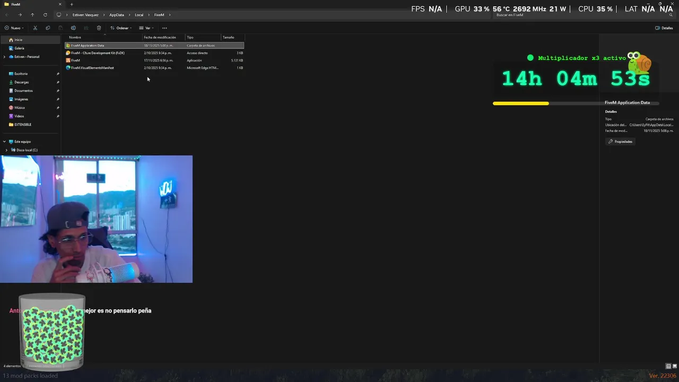This screenshot has height=382, width=679.
Task: Unpin Documentos using its pin icon
Action: [58, 91]
